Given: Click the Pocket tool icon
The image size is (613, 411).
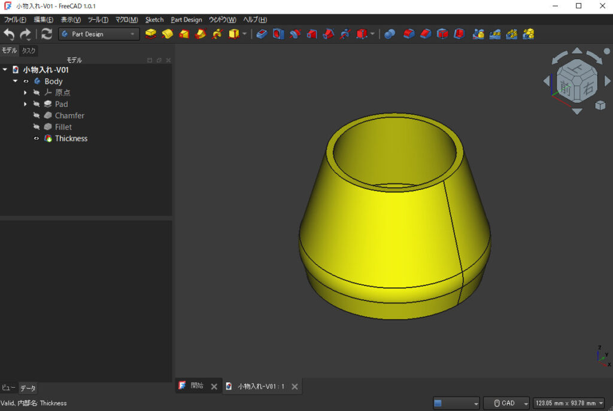Looking at the screenshot, I should (262, 34).
